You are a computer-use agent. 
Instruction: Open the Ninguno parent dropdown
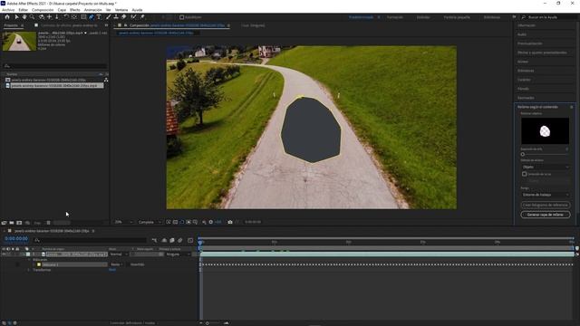tap(178, 254)
